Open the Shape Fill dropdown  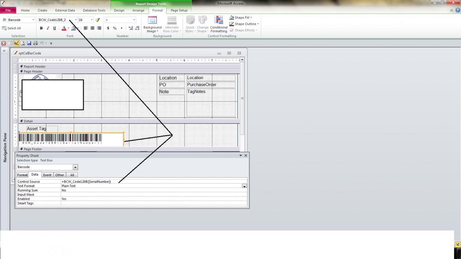pos(241,18)
